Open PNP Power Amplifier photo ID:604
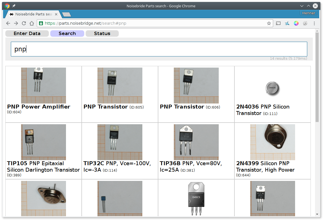324x221 pixels. pos(44,86)
